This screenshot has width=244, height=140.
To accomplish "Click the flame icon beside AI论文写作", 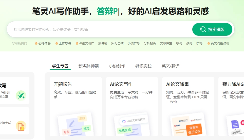I will tap(77, 43).
